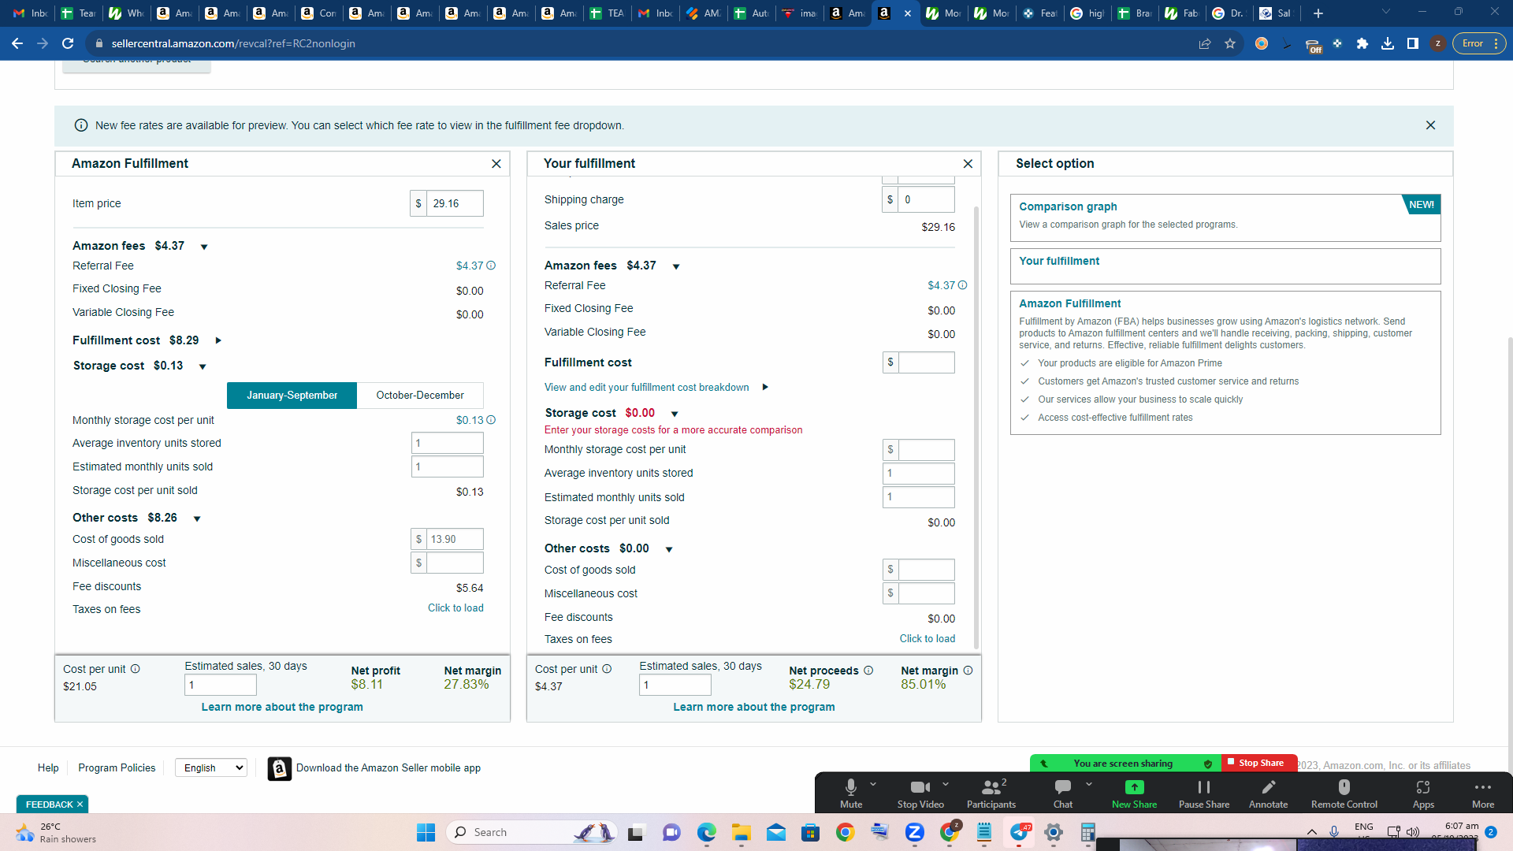Reload the page with the browser refresh icon
The image size is (1513, 851).
[68, 43]
